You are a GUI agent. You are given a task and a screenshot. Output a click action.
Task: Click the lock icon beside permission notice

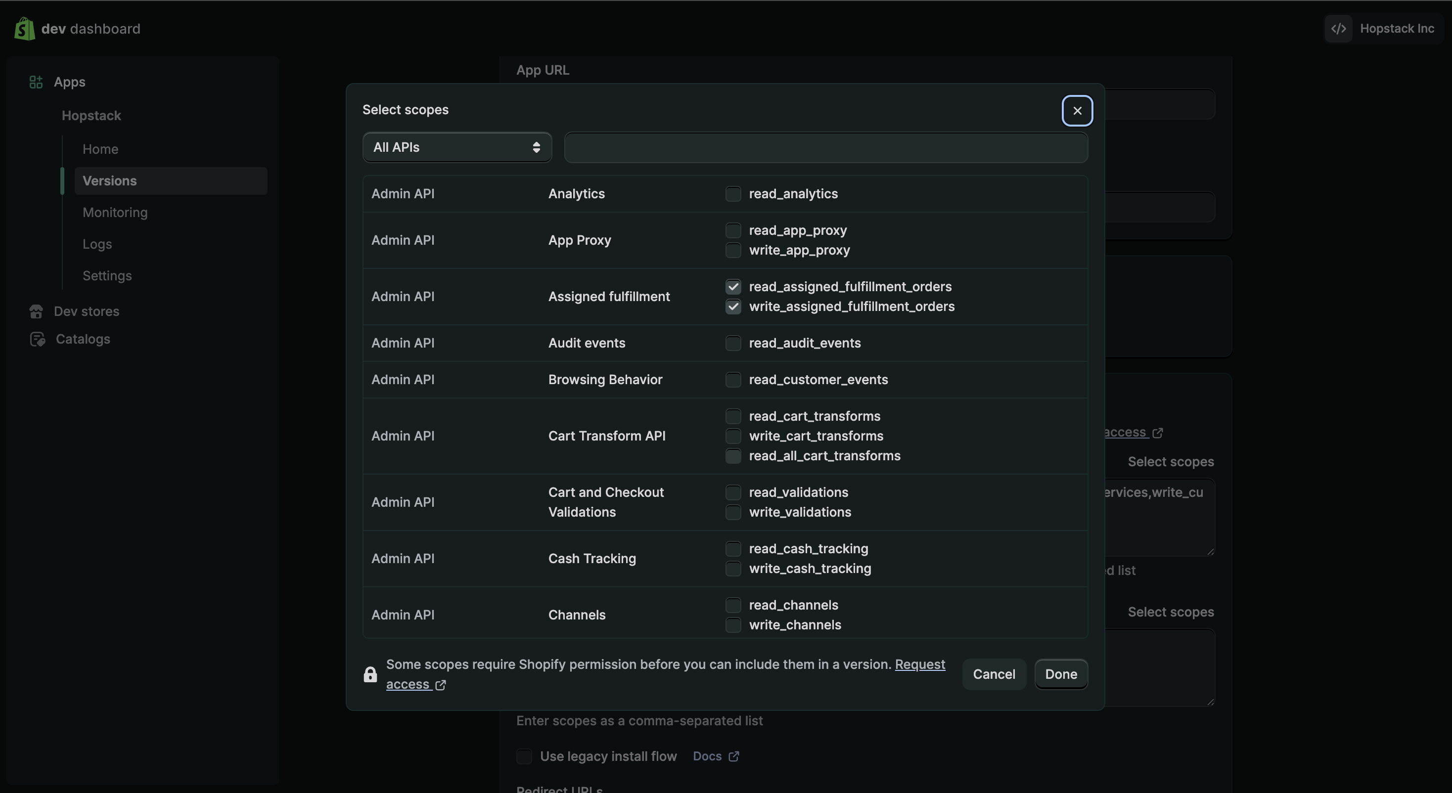click(370, 675)
